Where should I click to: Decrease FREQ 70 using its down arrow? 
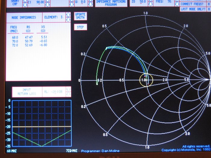pos(177,4)
